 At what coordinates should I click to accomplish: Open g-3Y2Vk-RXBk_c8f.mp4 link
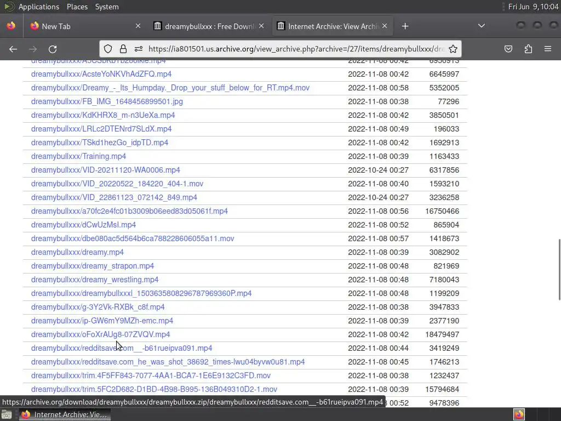point(98,307)
